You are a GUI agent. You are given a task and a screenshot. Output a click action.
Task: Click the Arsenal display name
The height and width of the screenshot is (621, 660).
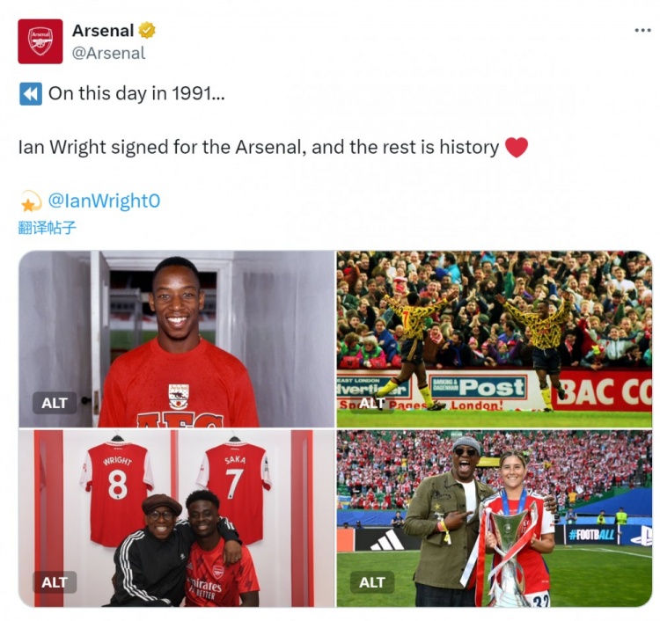(x=103, y=30)
